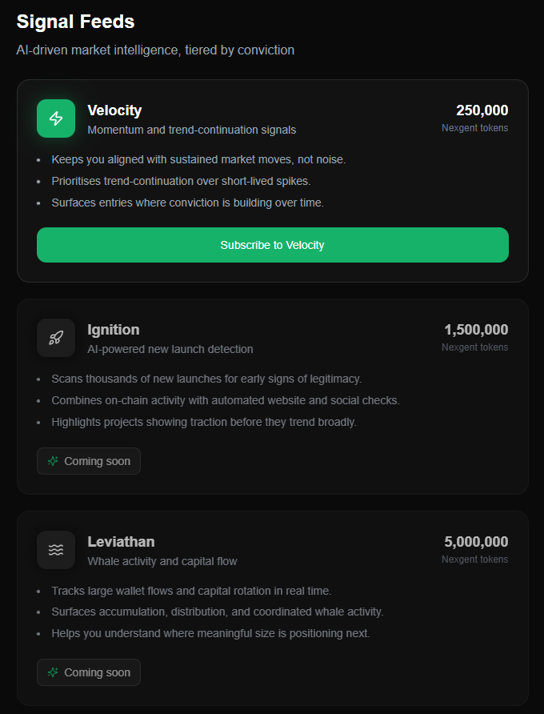
Task: Click the Coming soon button under Ignition
Action: 88,461
